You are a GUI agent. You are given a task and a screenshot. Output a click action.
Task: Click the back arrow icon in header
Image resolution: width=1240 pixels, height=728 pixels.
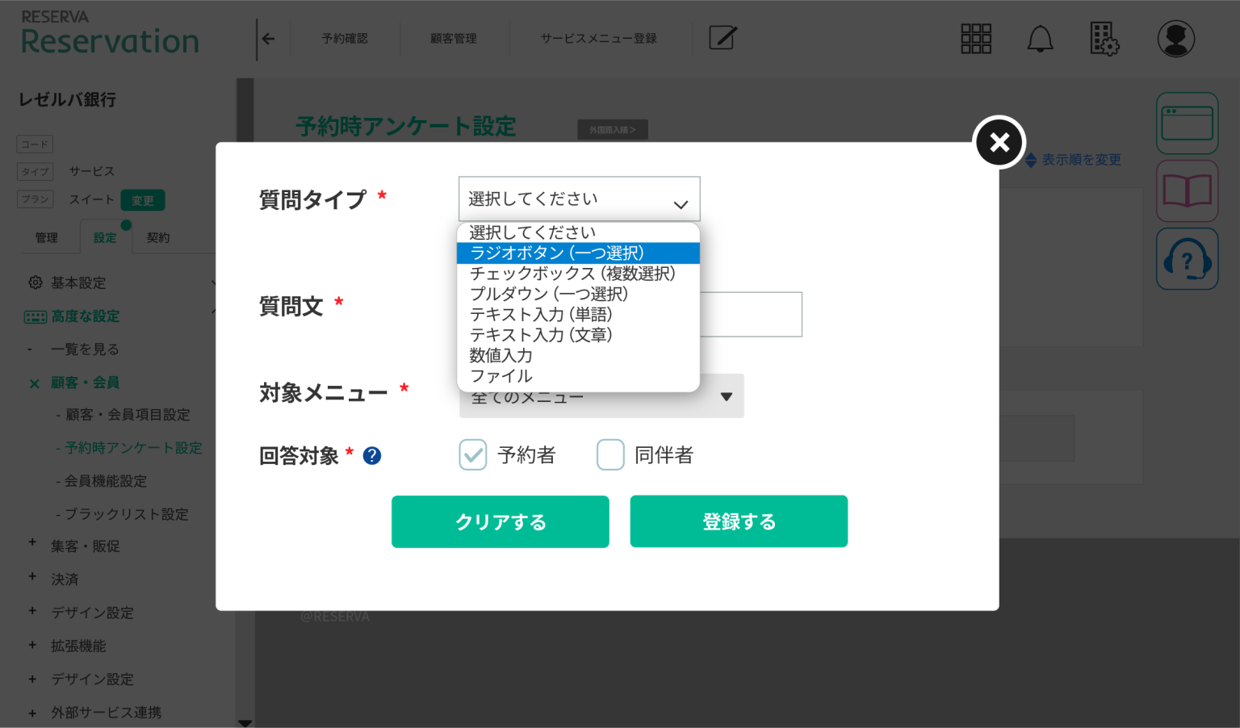(269, 39)
